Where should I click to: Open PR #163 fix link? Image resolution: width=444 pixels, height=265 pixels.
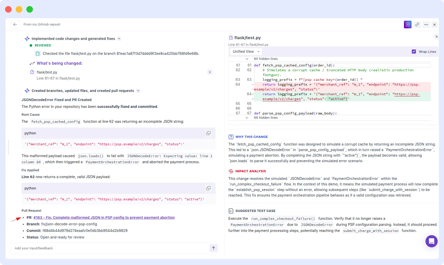[x=104, y=218]
